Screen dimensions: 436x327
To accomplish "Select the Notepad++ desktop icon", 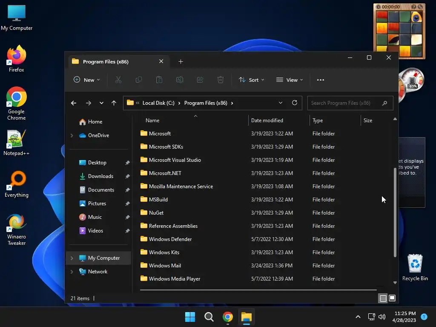I will 17,142.
